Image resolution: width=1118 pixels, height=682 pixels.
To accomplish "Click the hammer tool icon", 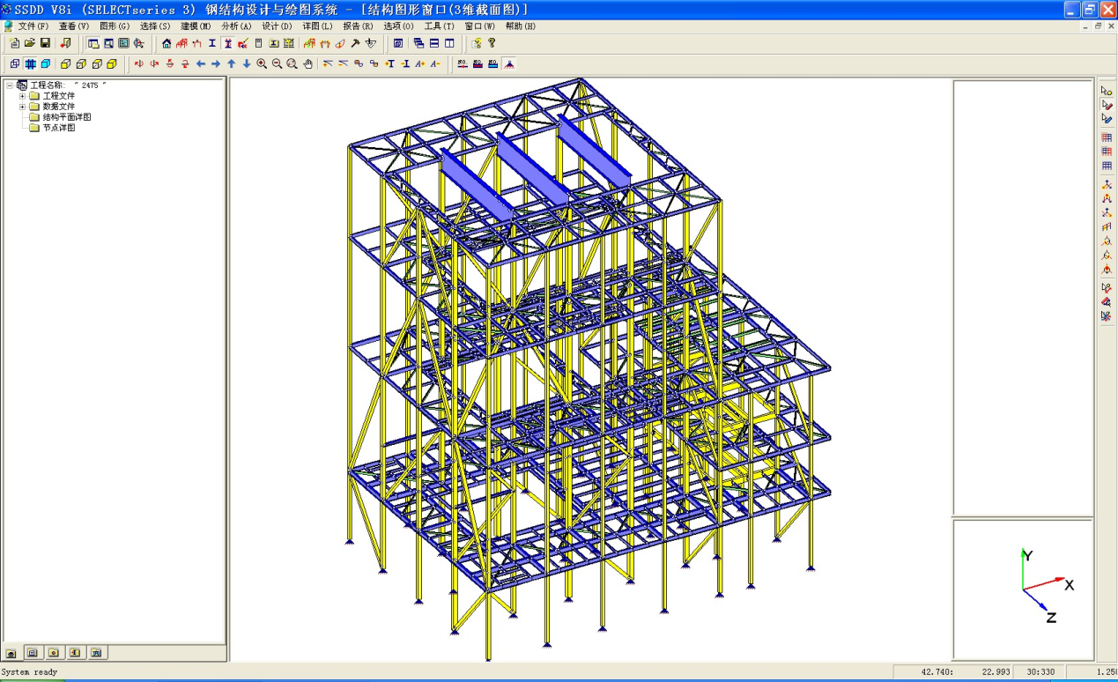I will (x=355, y=43).
